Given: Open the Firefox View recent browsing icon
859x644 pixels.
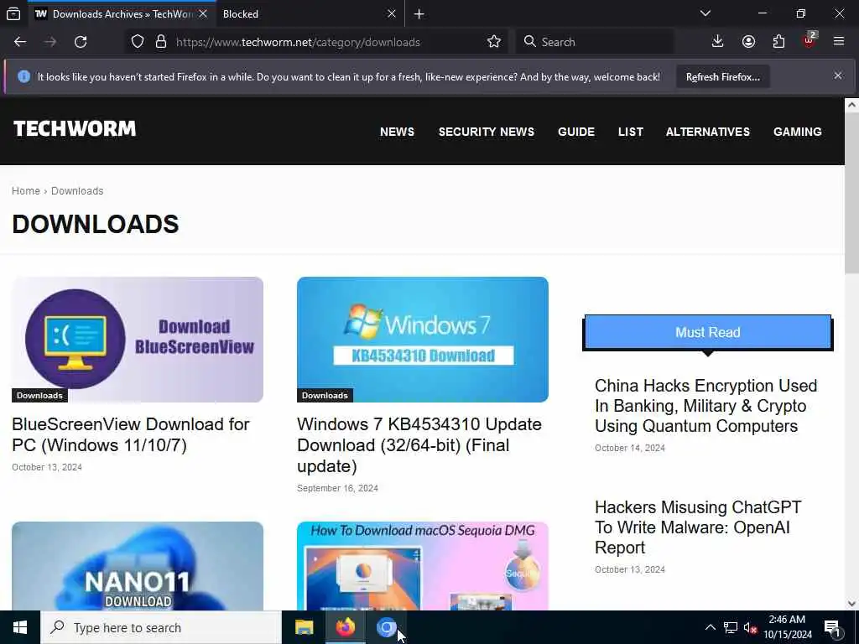Looking at the screenshot, I should point(13,14).
